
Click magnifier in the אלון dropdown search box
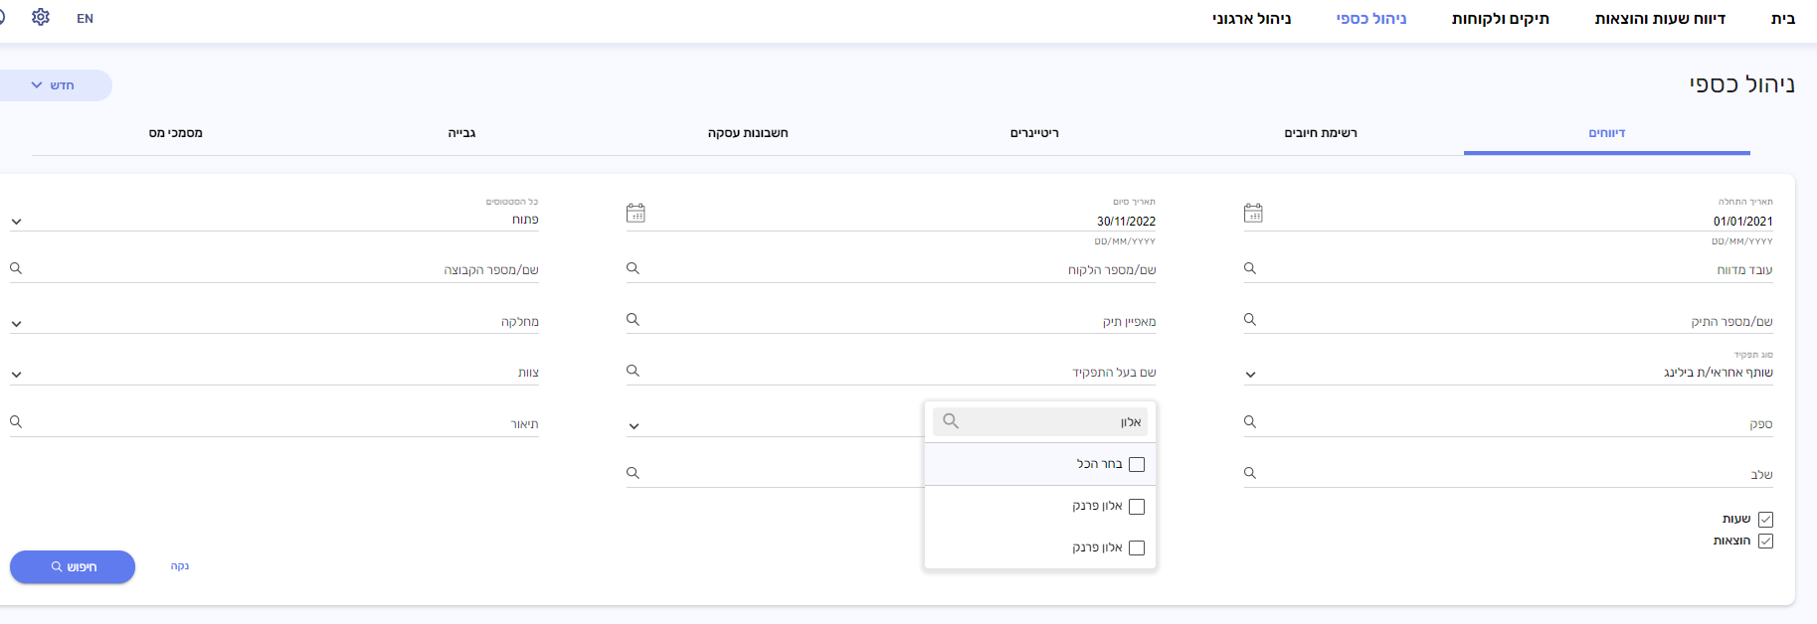951,421
